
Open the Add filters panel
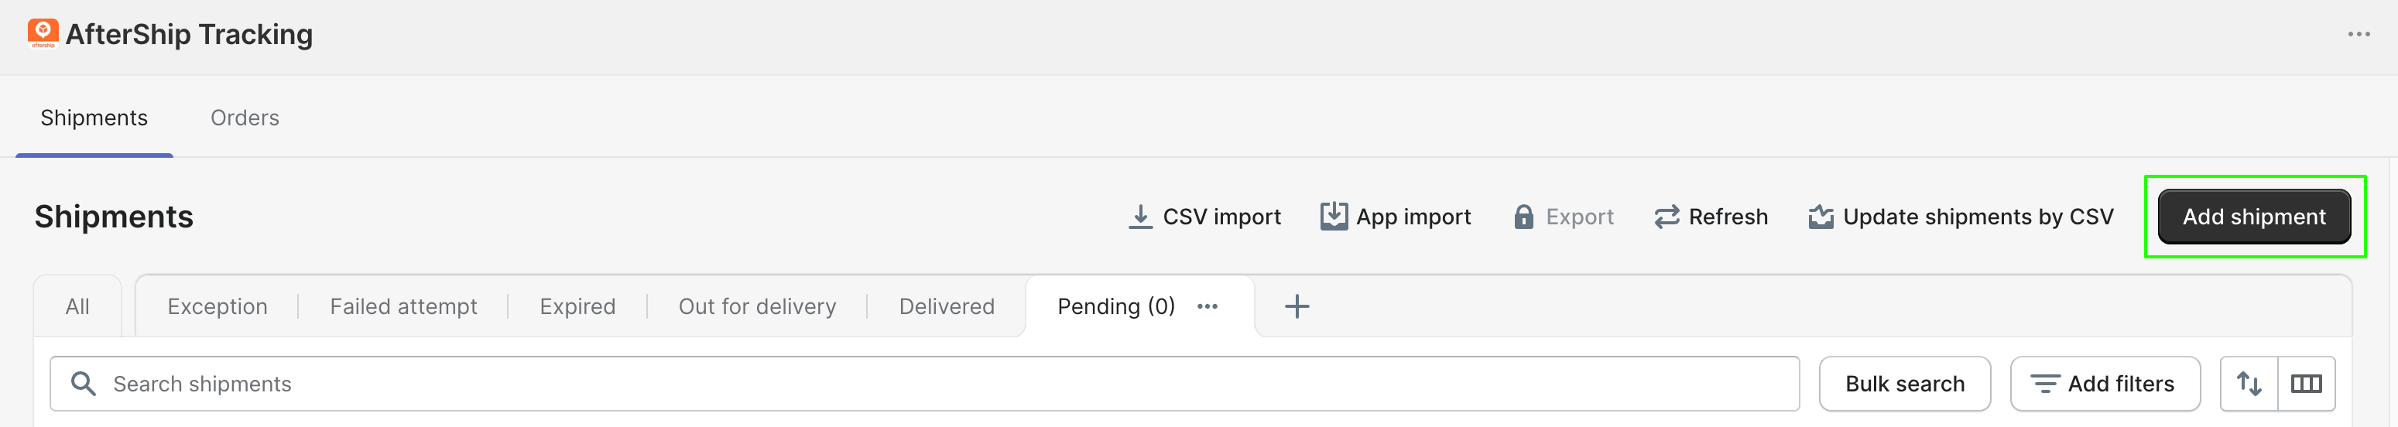click(2105, 383)
